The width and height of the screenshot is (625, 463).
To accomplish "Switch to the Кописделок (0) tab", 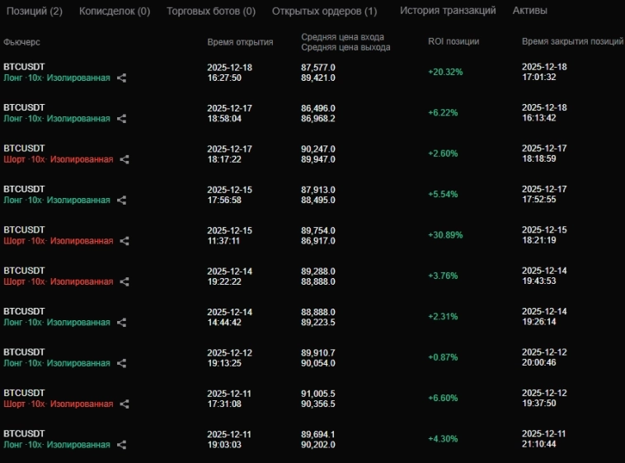I will tap(115, 12).
